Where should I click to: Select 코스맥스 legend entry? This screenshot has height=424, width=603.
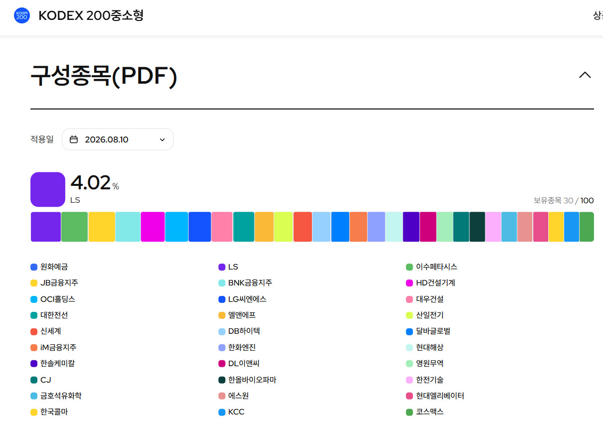pos(425,412)
